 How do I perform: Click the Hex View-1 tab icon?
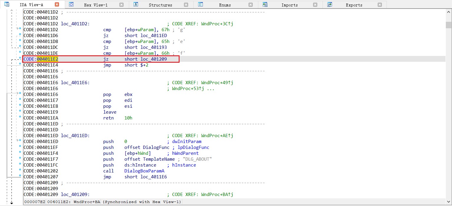coord(71,4)
